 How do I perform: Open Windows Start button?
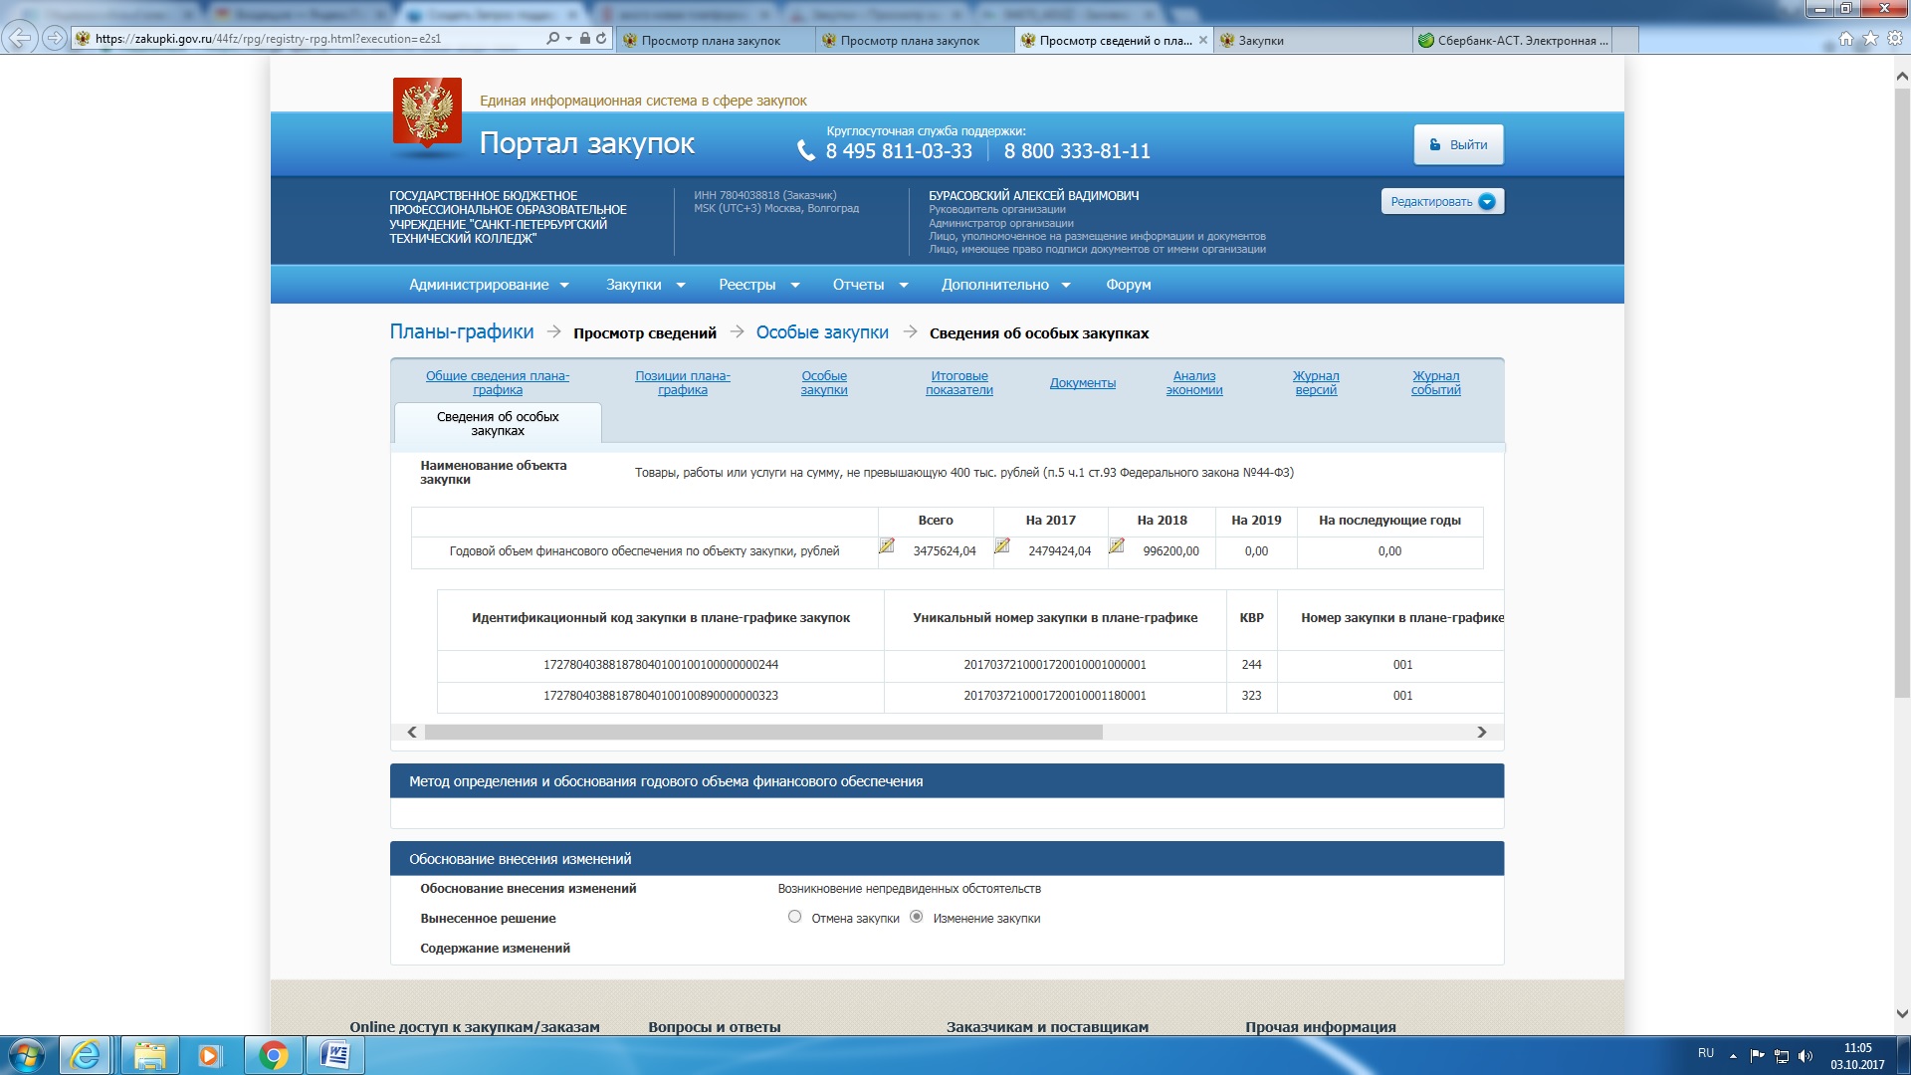pos(26,1055)
